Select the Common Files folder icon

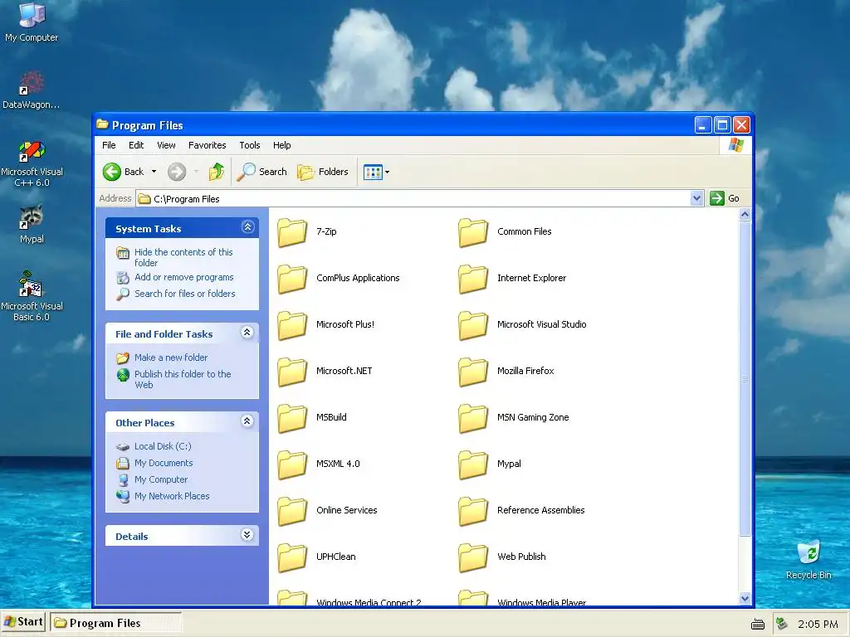[x=473, y=232]
